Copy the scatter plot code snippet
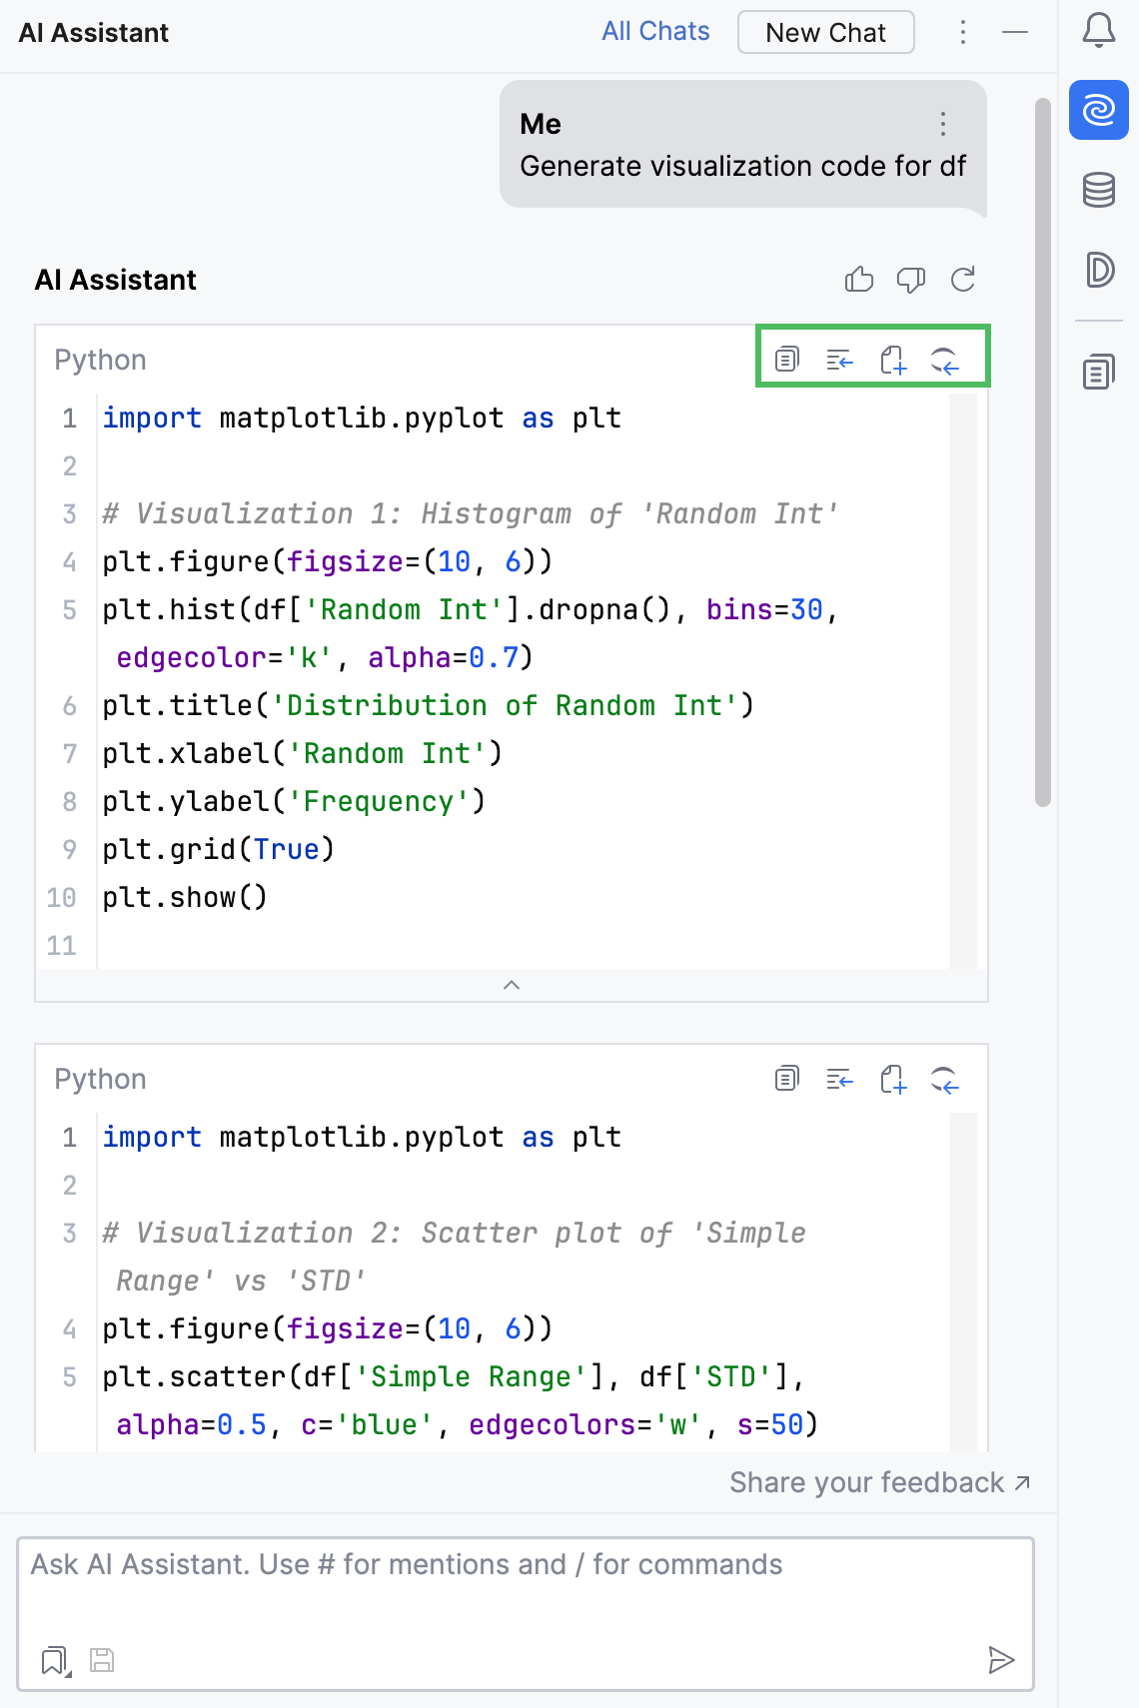Viewport: 1139px width, 1708px height. pyautogui.click(x=787, y=1079)
